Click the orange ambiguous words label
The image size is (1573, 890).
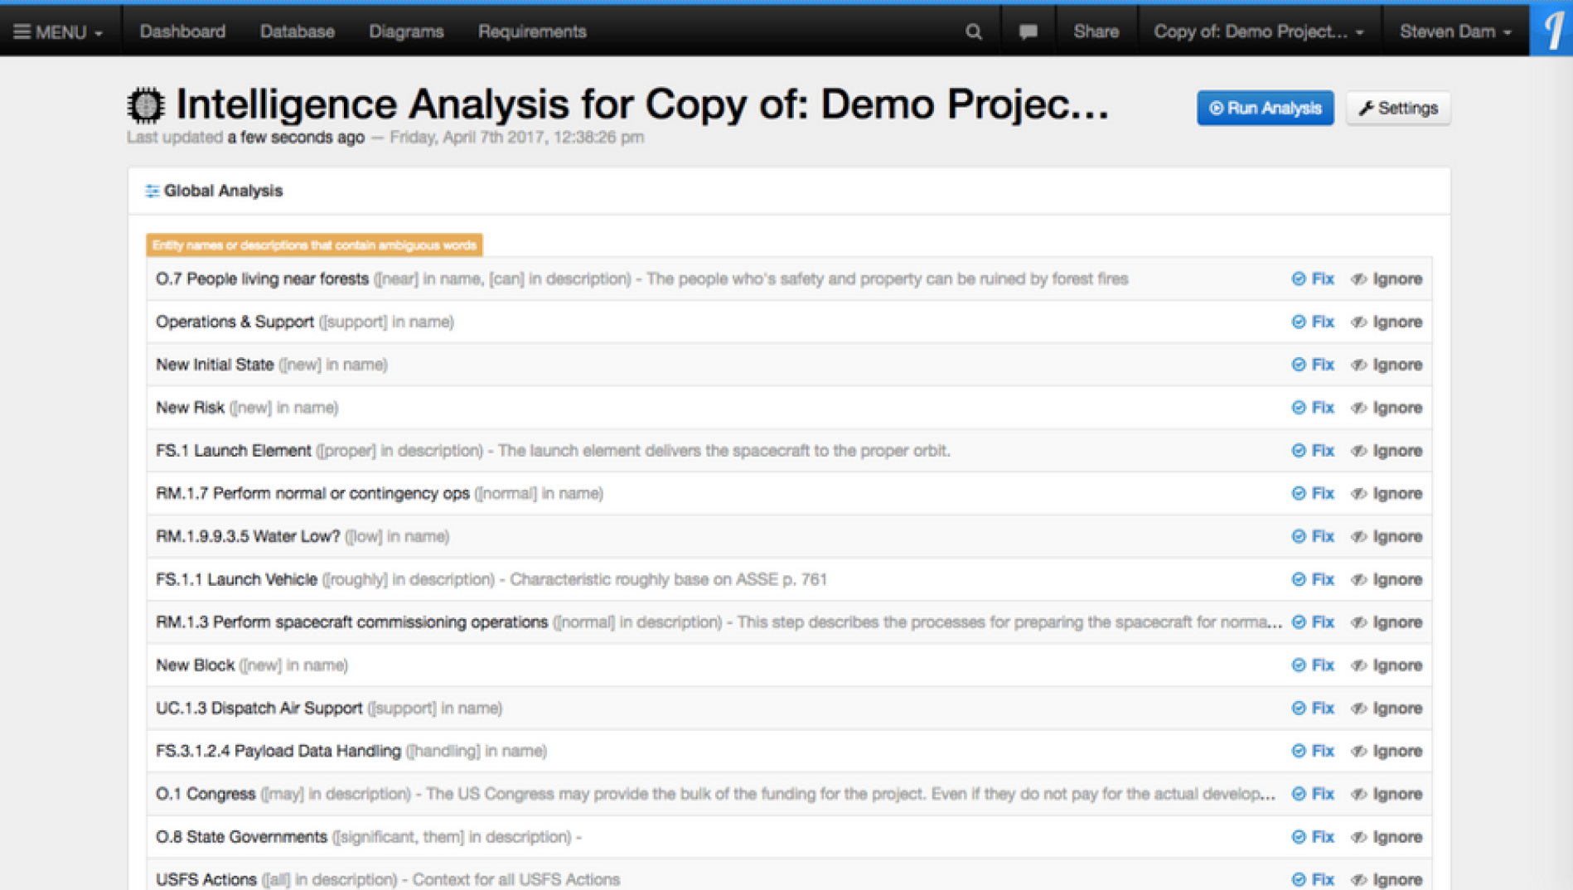coord(314,245)
